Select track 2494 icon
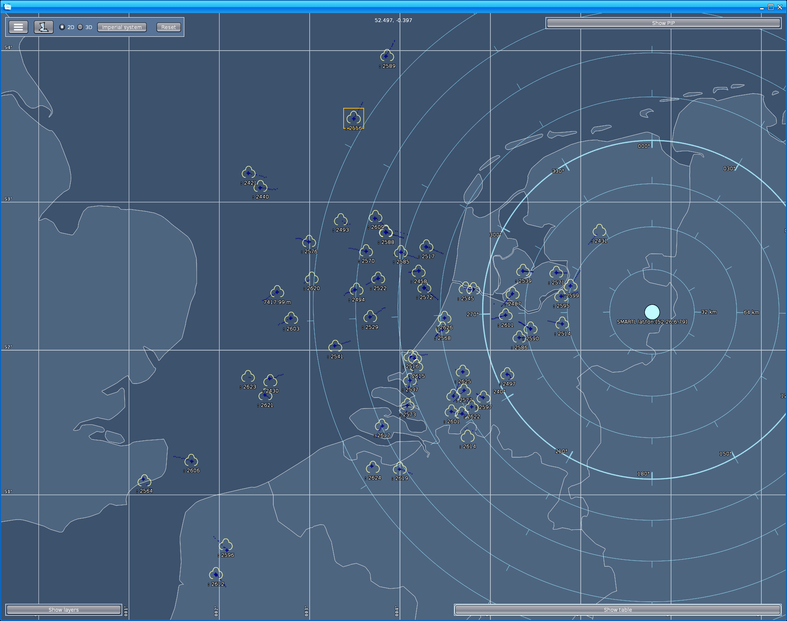Viewport: 787px width, 621px height. coord(356,290)
